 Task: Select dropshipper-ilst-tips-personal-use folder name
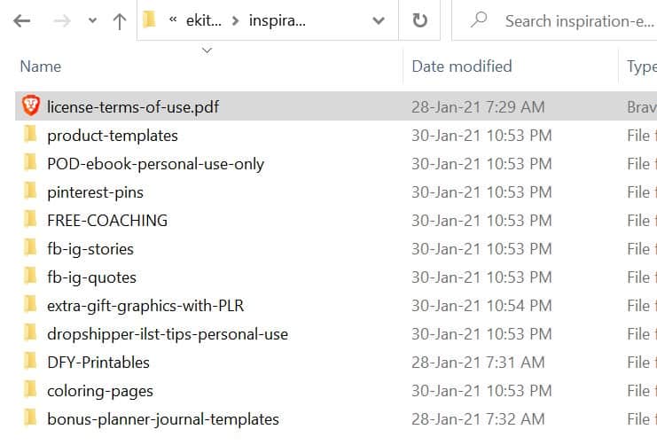(168, 334)
